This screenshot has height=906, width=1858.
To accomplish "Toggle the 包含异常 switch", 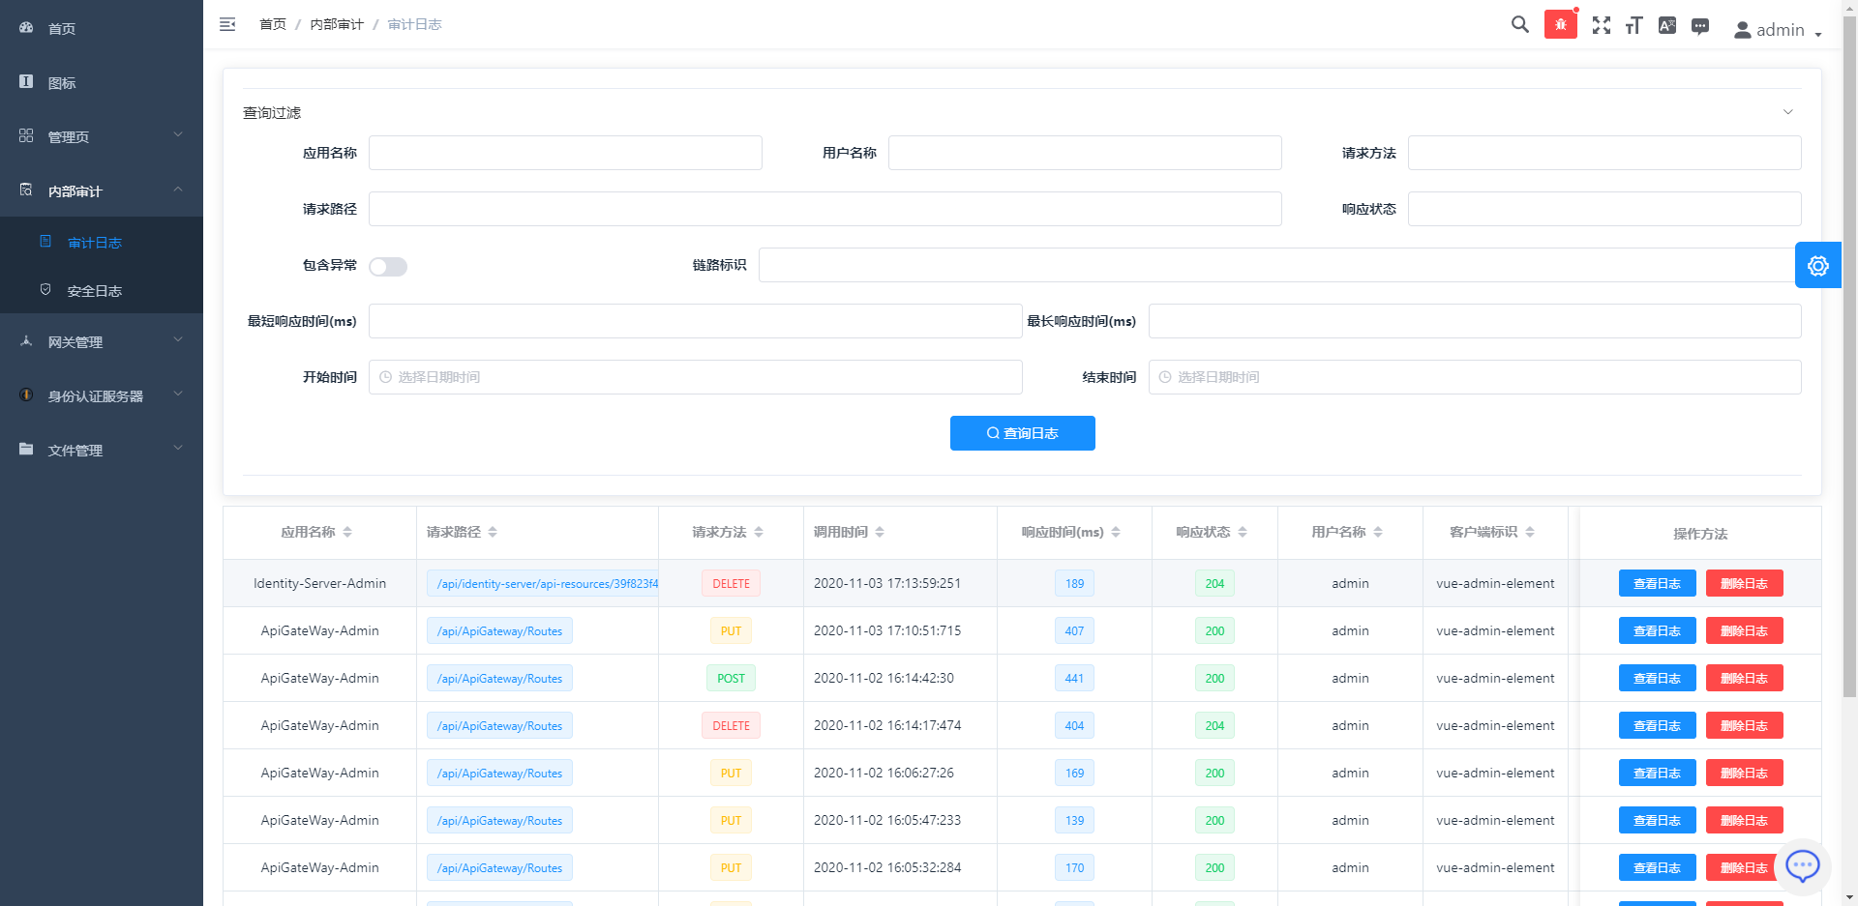I will point(388,267).
